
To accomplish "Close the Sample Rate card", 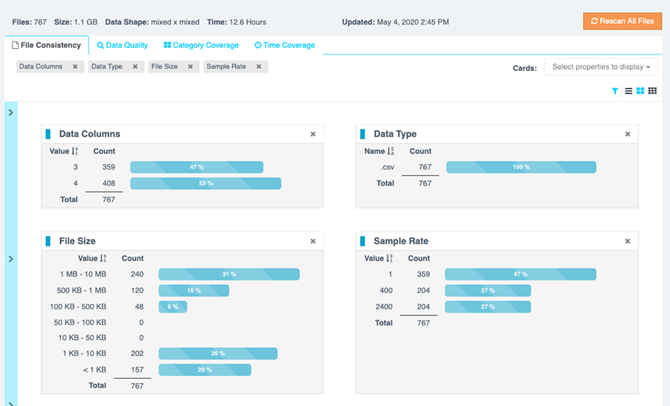I will coord(628,241).
